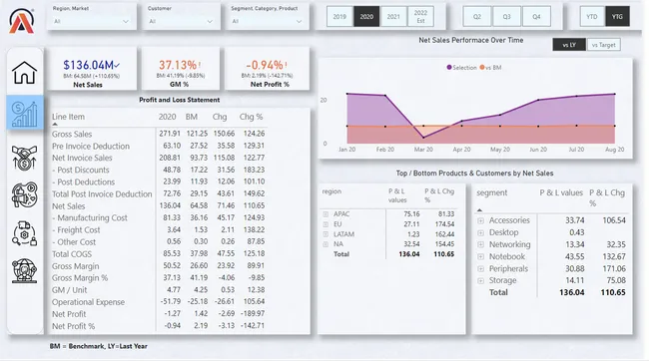Select the Gross Sales line item
The width and height of the screenshot is (649, 361).
(72, 134)
